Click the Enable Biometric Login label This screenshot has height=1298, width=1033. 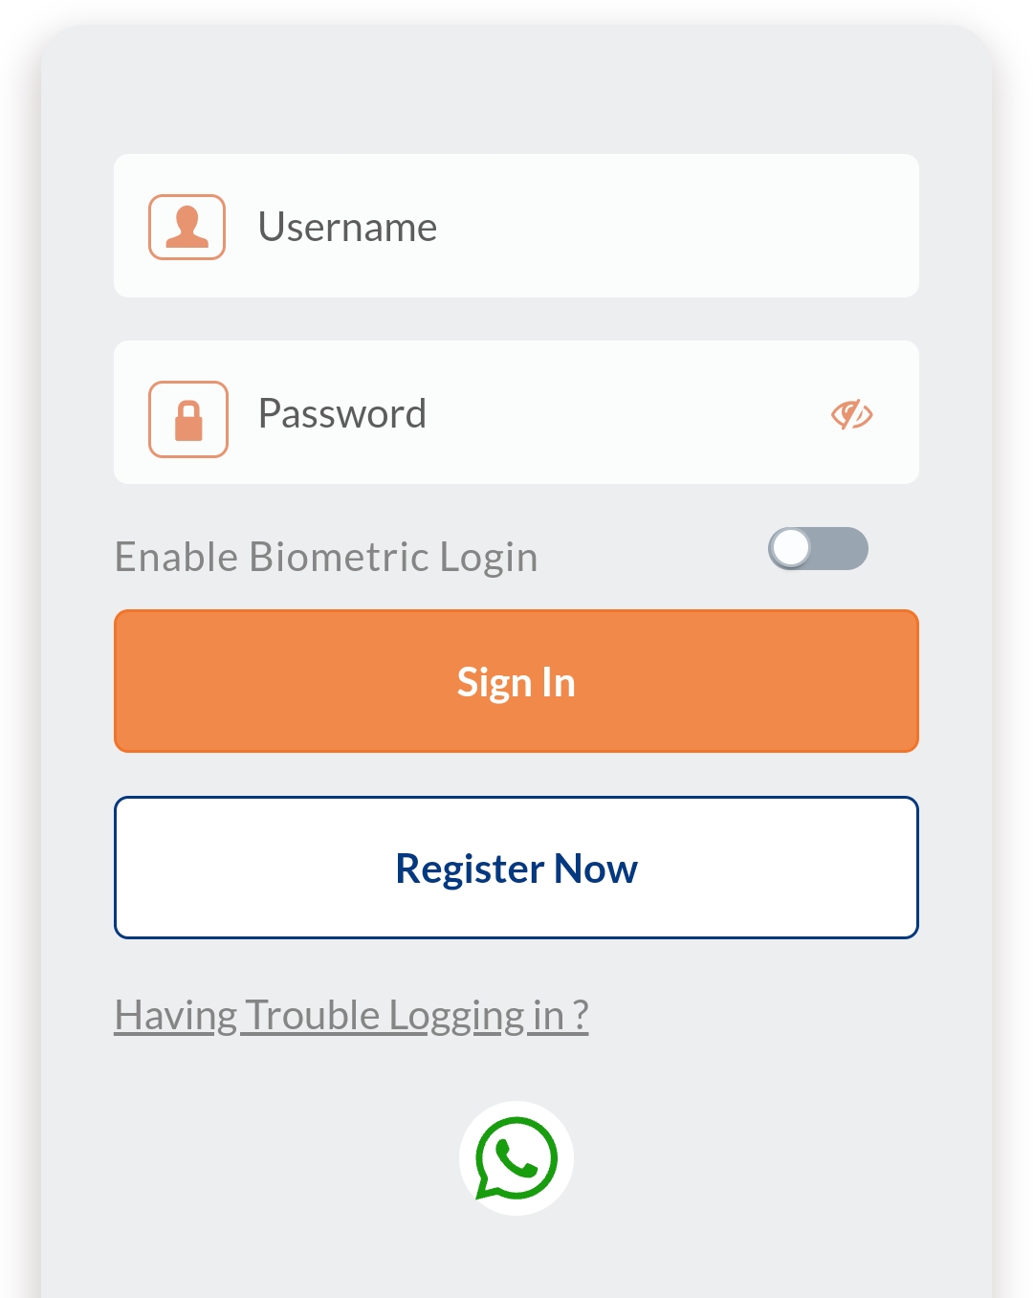[x=326, y=557]
